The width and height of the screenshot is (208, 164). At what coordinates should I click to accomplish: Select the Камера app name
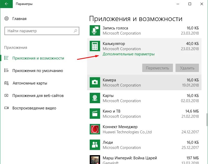[109, 80]
